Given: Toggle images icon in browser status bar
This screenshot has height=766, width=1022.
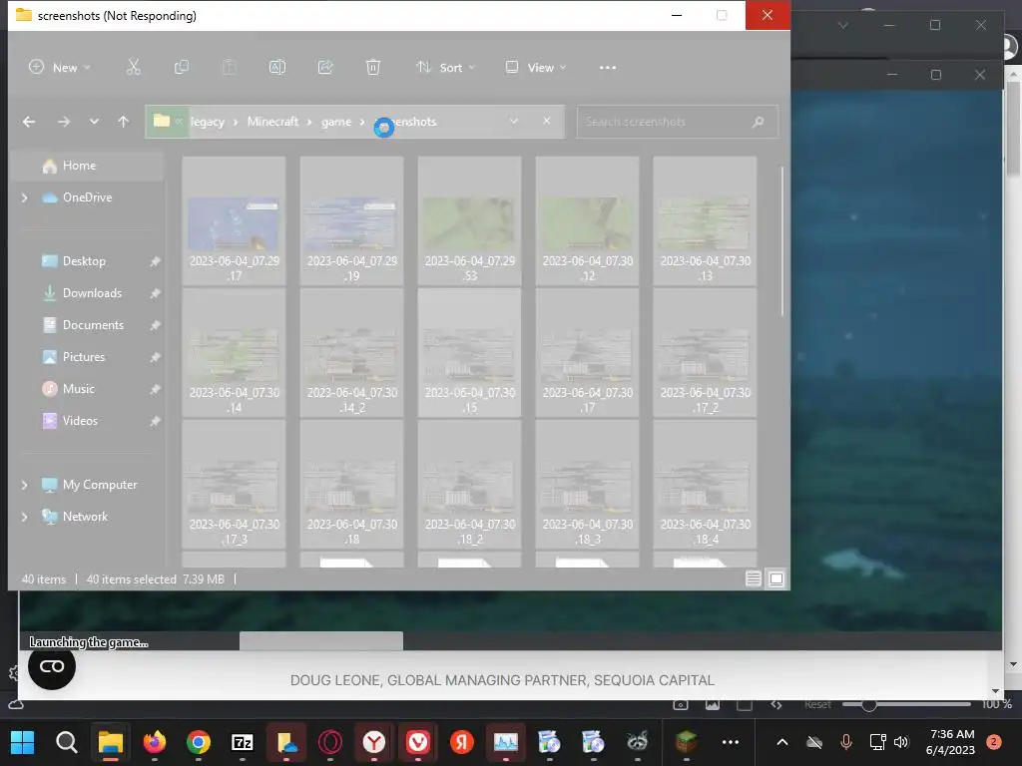Looking at the screenshot, I should pyautogui.click(x=713, y=705).
